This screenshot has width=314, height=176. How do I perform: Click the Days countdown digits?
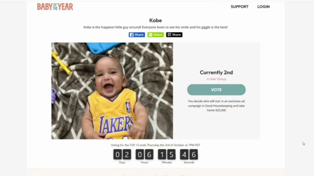tap(122, 154)
